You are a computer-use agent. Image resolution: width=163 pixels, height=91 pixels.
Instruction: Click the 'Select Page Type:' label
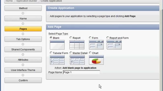coord(58,34)
